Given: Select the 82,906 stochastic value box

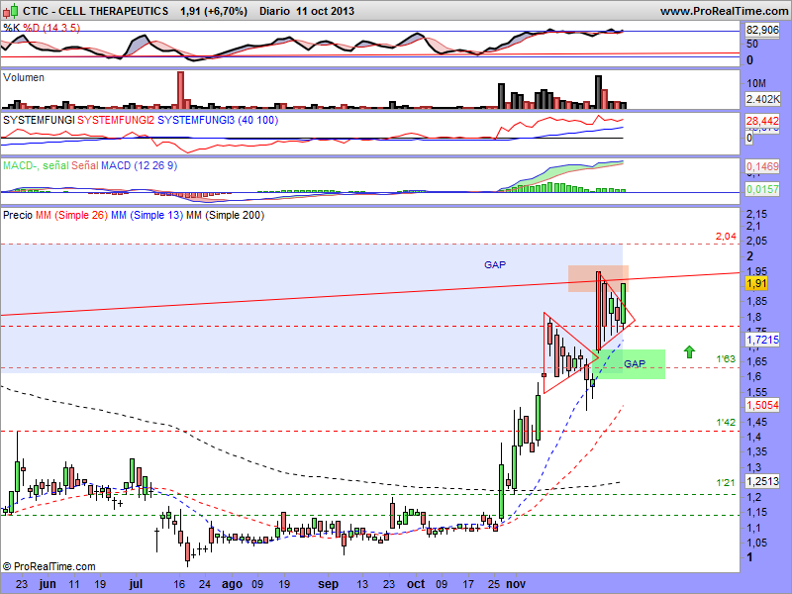Looking at the screenshot, I should (x=762, y=31).
